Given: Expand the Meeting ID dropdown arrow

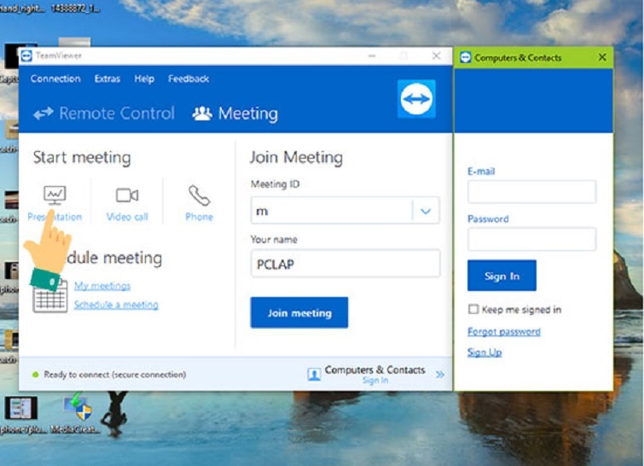Looking at the screenshot, I should (x=426, y=211).
